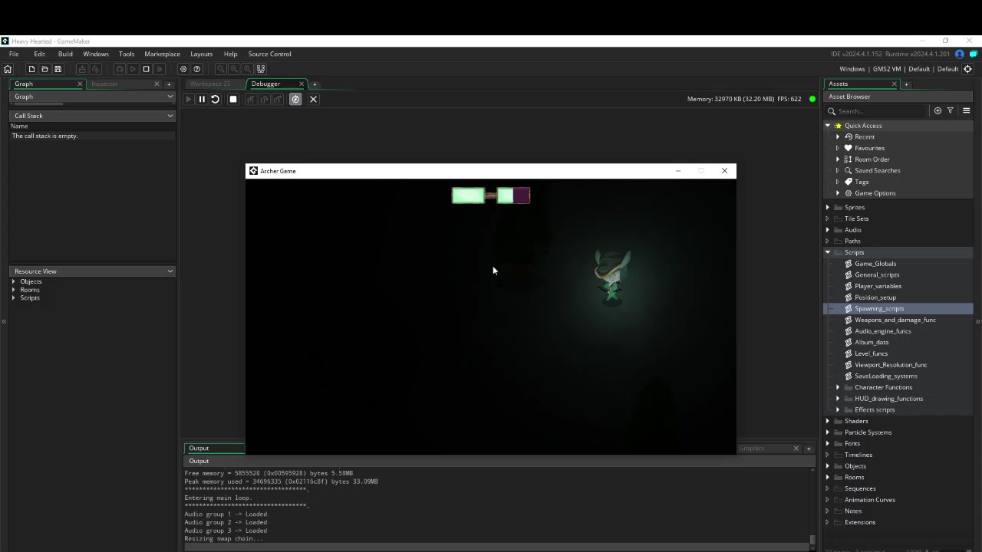
Task: Open the Source Control menu
Action: pyautogui.click(x=269, y=54)
